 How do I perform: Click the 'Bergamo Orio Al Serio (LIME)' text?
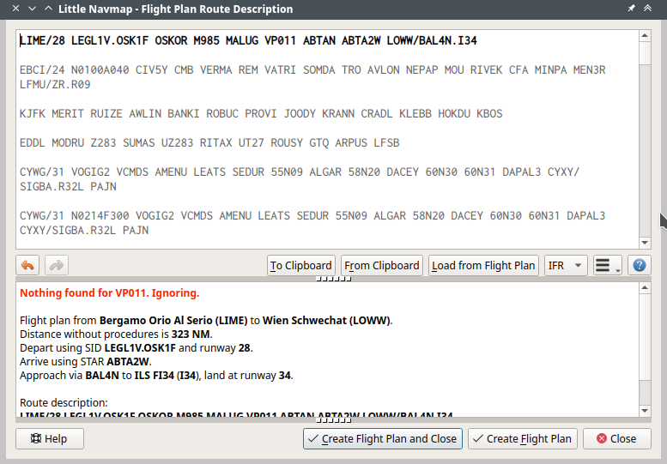[x=173, y=321]
